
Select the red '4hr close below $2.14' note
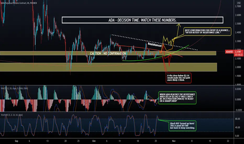pyautogui.click(x=179, y=78)
